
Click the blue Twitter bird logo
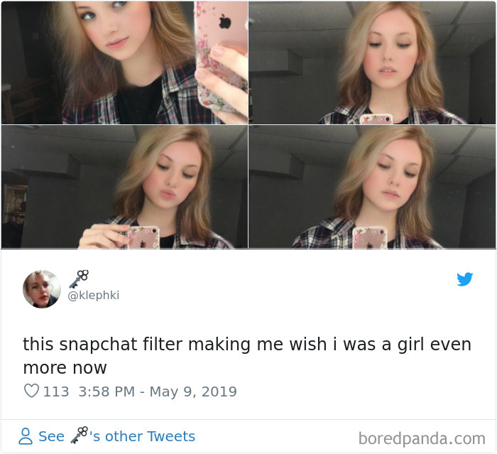coord(465,279)
